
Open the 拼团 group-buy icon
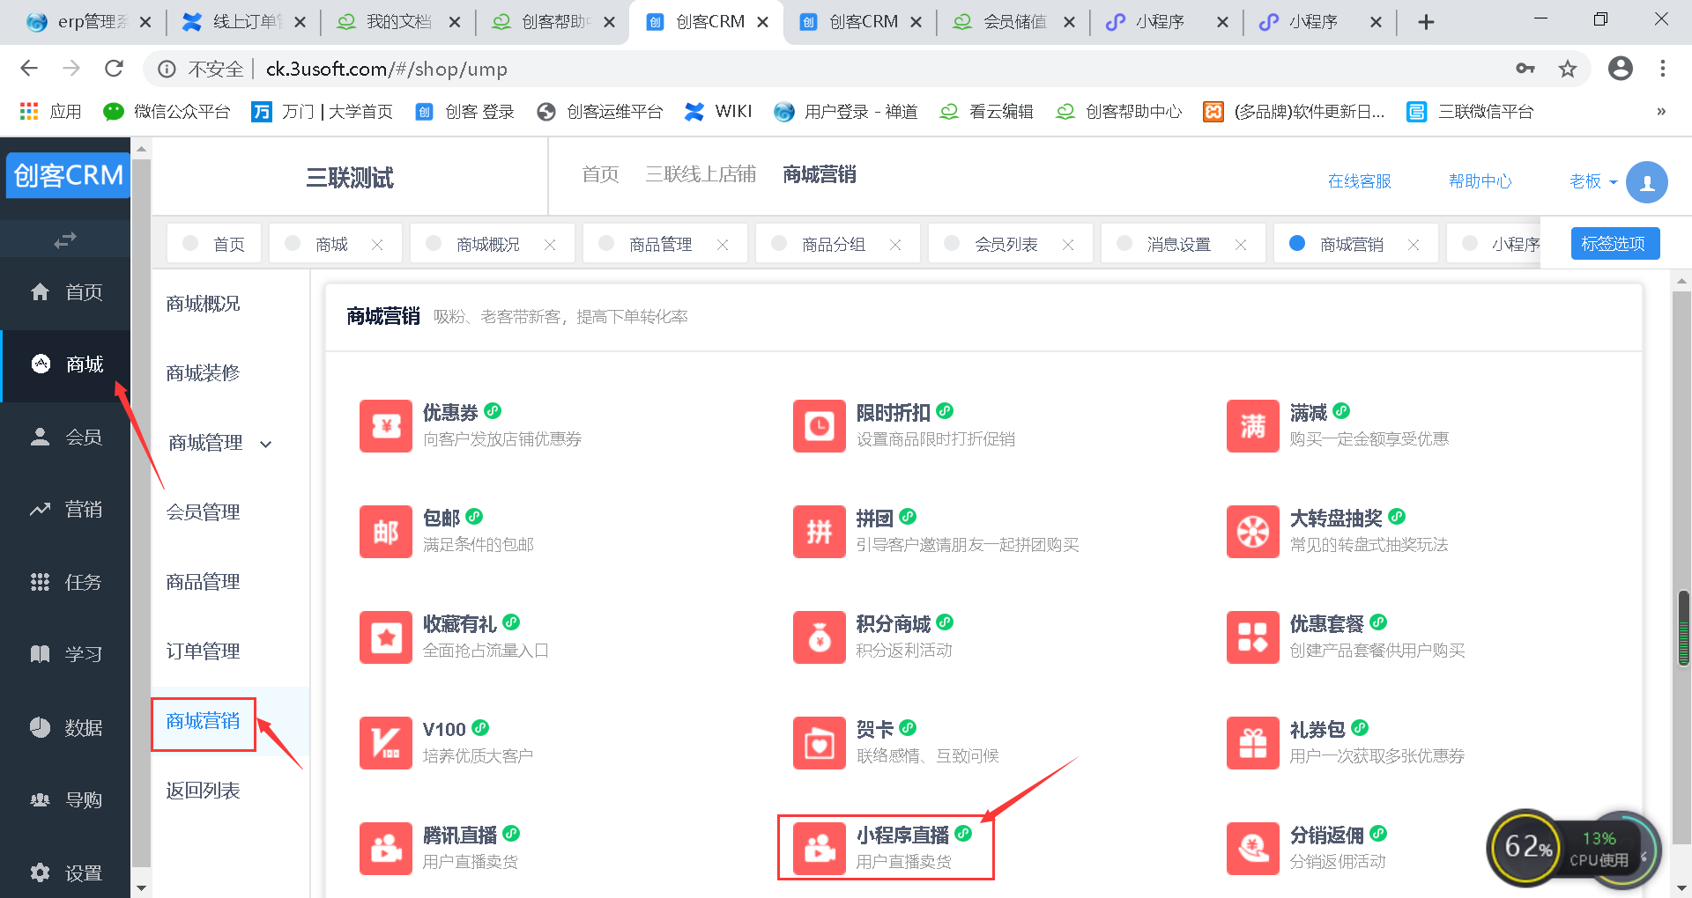tap(819, 532)
